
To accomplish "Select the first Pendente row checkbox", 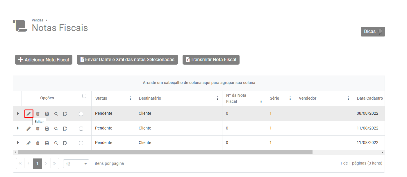I will (x=81, y=114).
